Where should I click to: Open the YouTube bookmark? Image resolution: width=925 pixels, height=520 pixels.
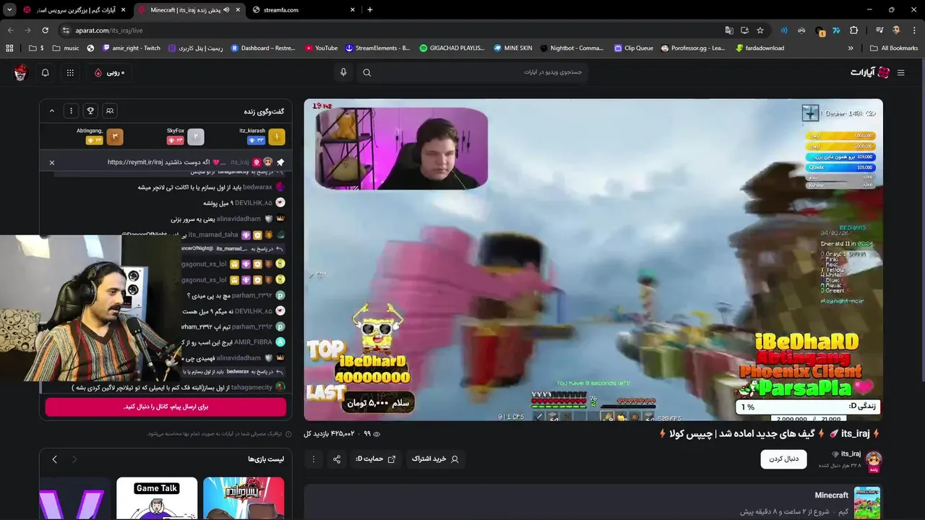(x=322, y=48)
